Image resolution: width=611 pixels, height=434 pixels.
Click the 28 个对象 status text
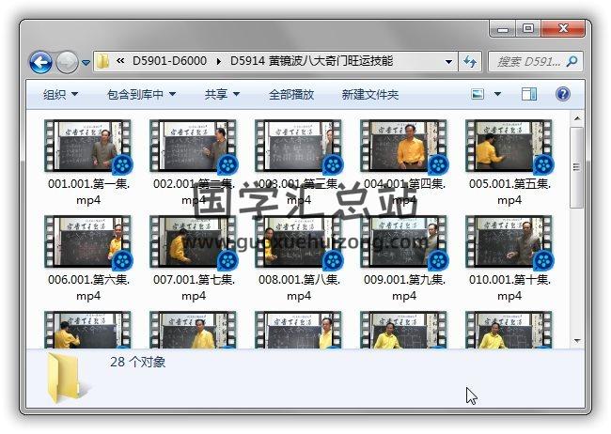coord(137,362)
